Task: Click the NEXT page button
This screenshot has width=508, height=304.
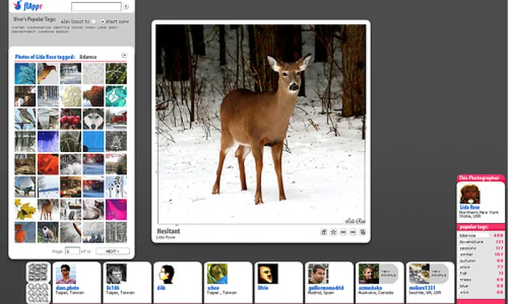Action: [x=112, y=251]
